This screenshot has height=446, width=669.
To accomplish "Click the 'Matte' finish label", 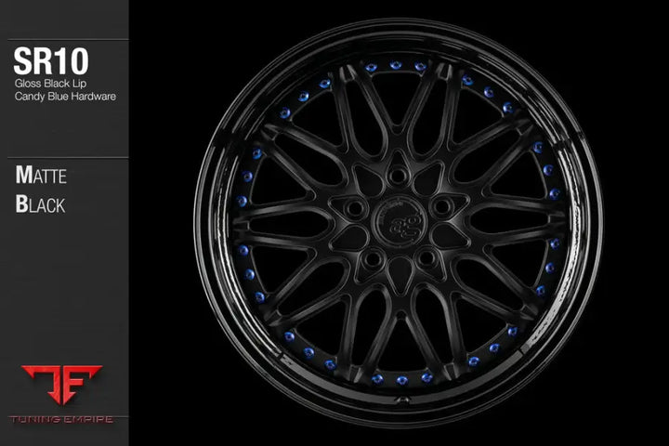I will coord(41,175).
